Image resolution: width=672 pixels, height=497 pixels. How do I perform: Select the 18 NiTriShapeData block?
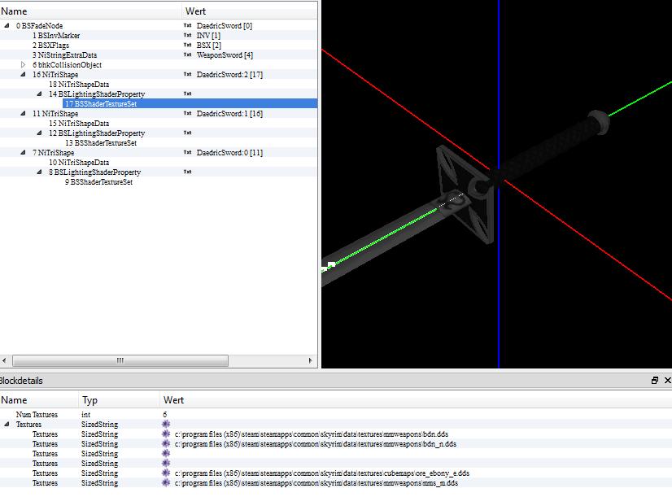(79, 85)
